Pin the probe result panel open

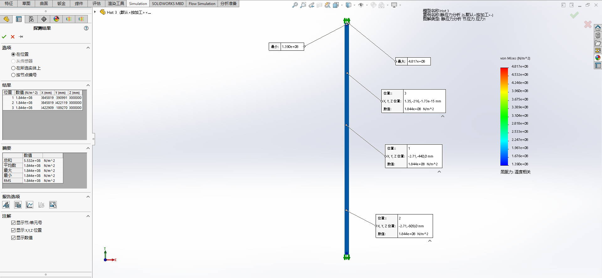pos(21,37)
